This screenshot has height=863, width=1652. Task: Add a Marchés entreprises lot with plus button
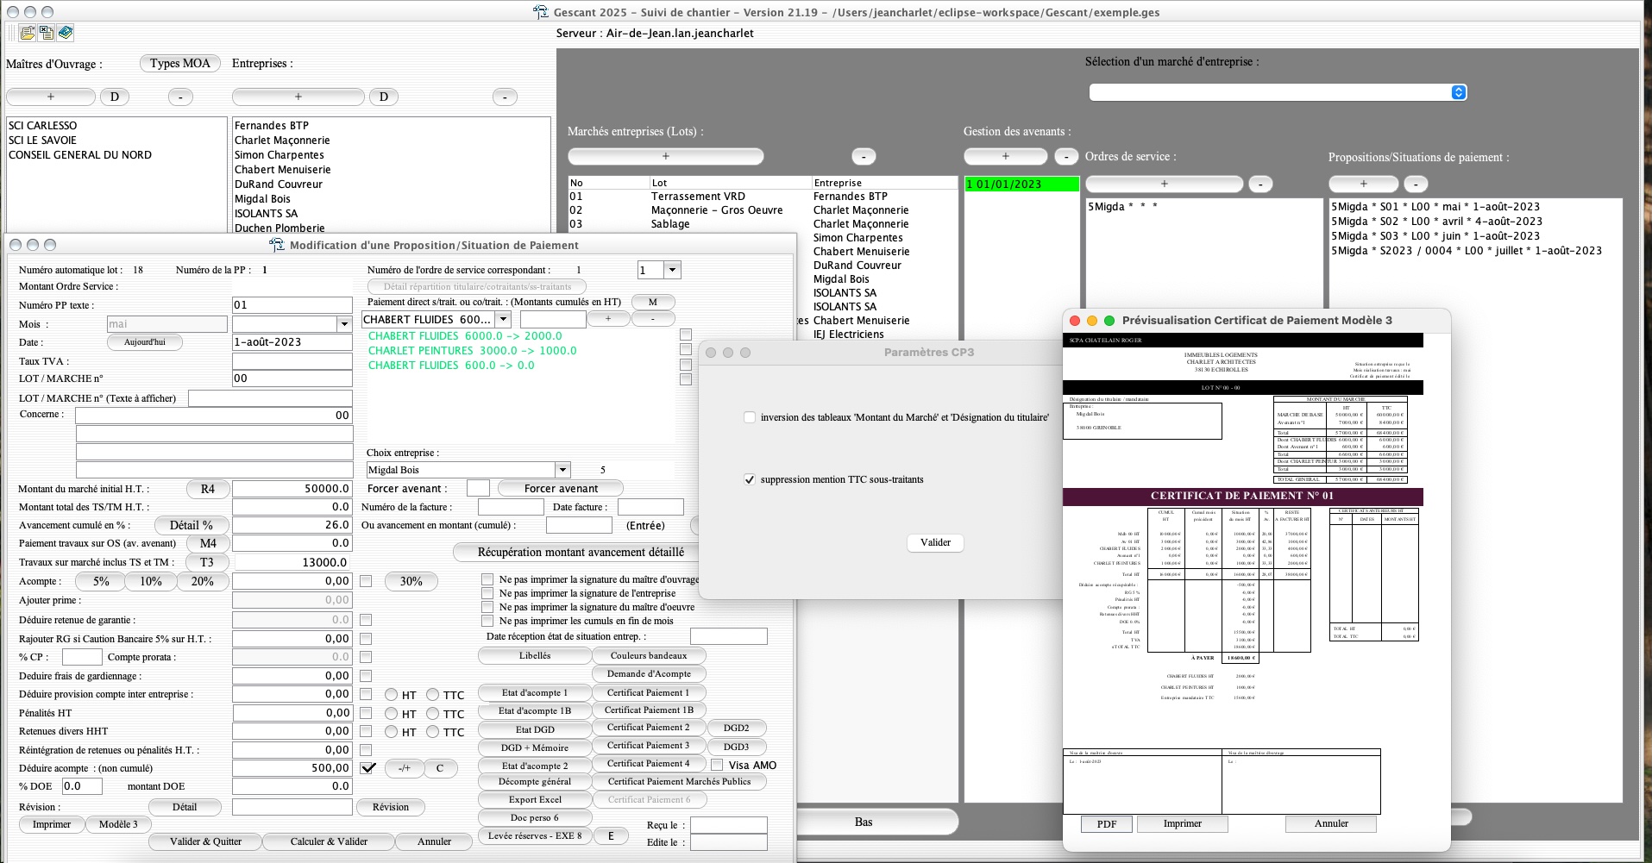[665, 156]
